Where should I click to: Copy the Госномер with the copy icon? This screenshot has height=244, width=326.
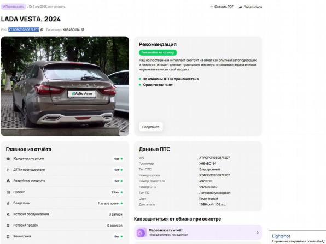click(83, 29)
